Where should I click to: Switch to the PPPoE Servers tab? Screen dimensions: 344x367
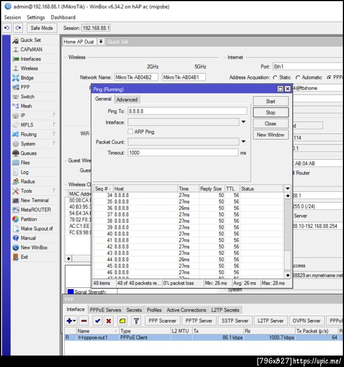click(x=105, y=310)
